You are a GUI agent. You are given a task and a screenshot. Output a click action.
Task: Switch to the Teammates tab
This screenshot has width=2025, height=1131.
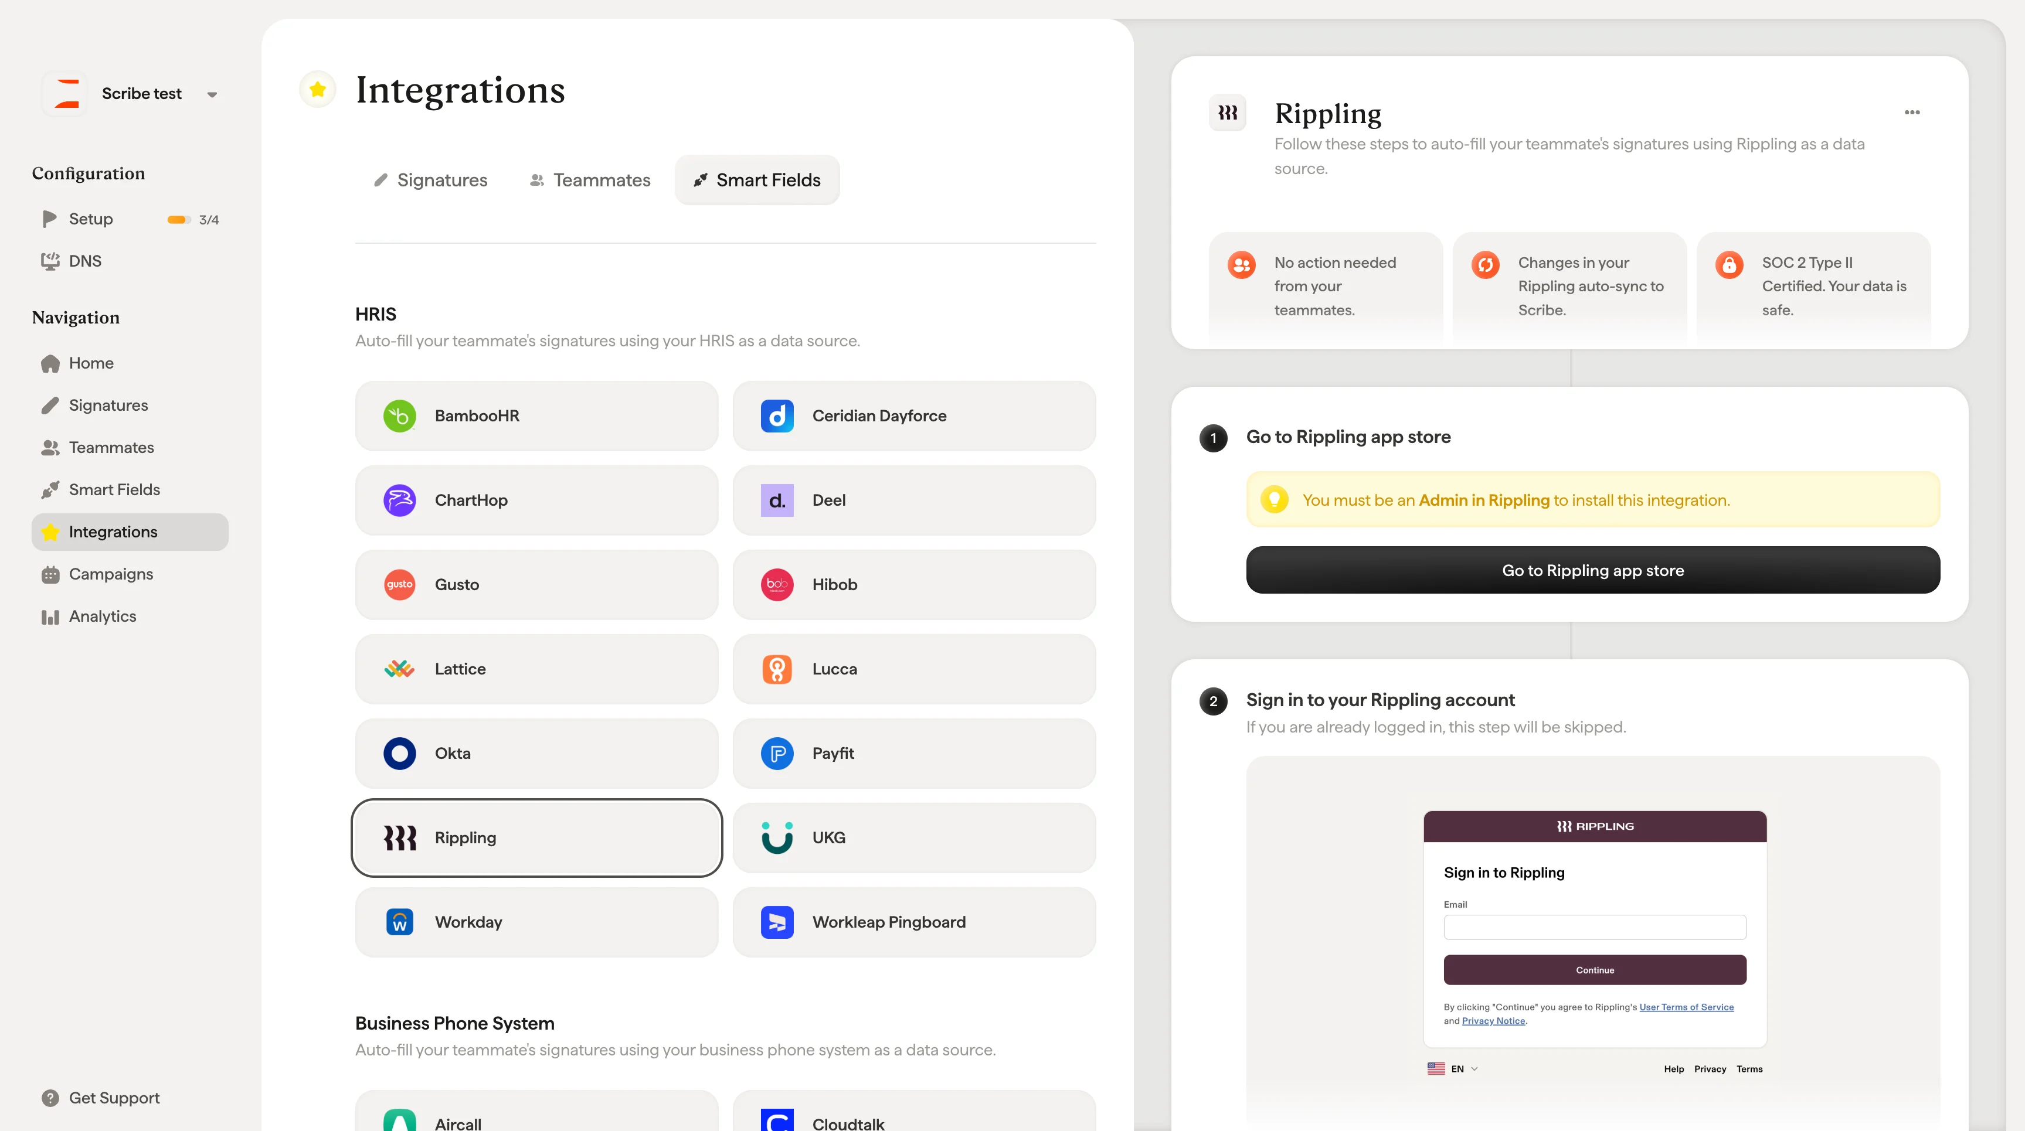point(590,180)
